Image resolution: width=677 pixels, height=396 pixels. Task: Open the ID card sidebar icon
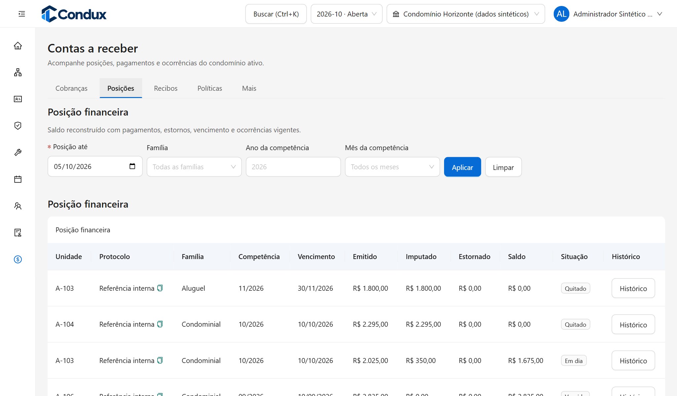18,99
